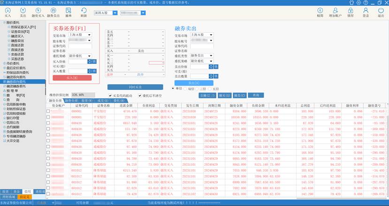
Task: Click the table's vertical scrollbar
Action: (388, 150)
